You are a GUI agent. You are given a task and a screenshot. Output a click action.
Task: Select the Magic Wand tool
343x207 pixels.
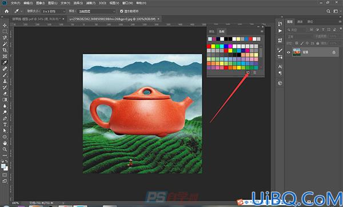[5, 44]
